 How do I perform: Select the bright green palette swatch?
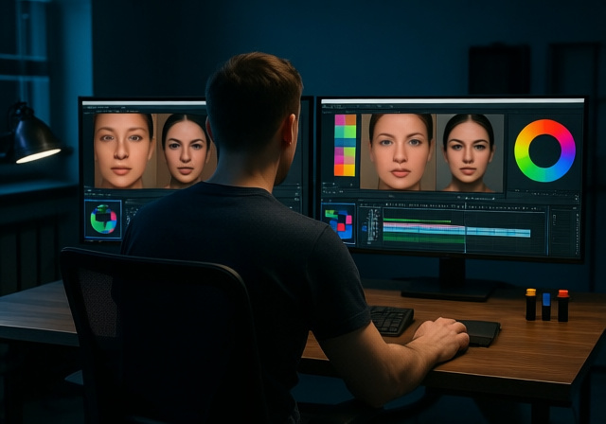coord(349,132)
